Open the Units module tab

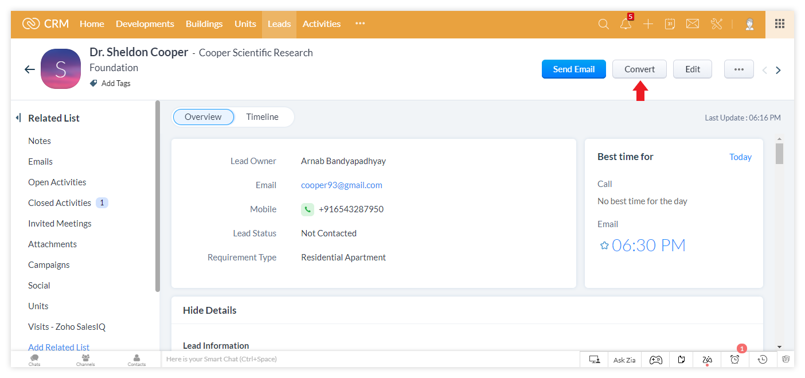pyautogui.click(x=245, y=24)
